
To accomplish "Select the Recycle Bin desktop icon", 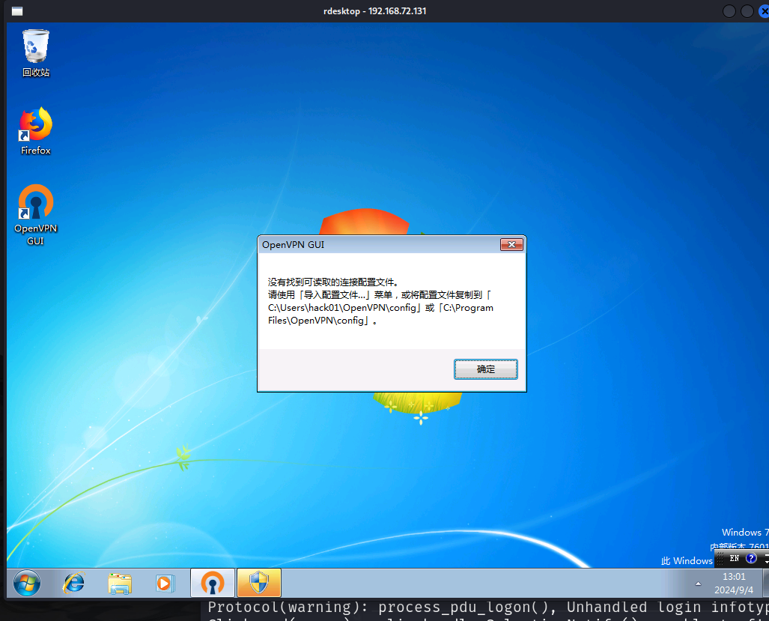I will 36,53.
